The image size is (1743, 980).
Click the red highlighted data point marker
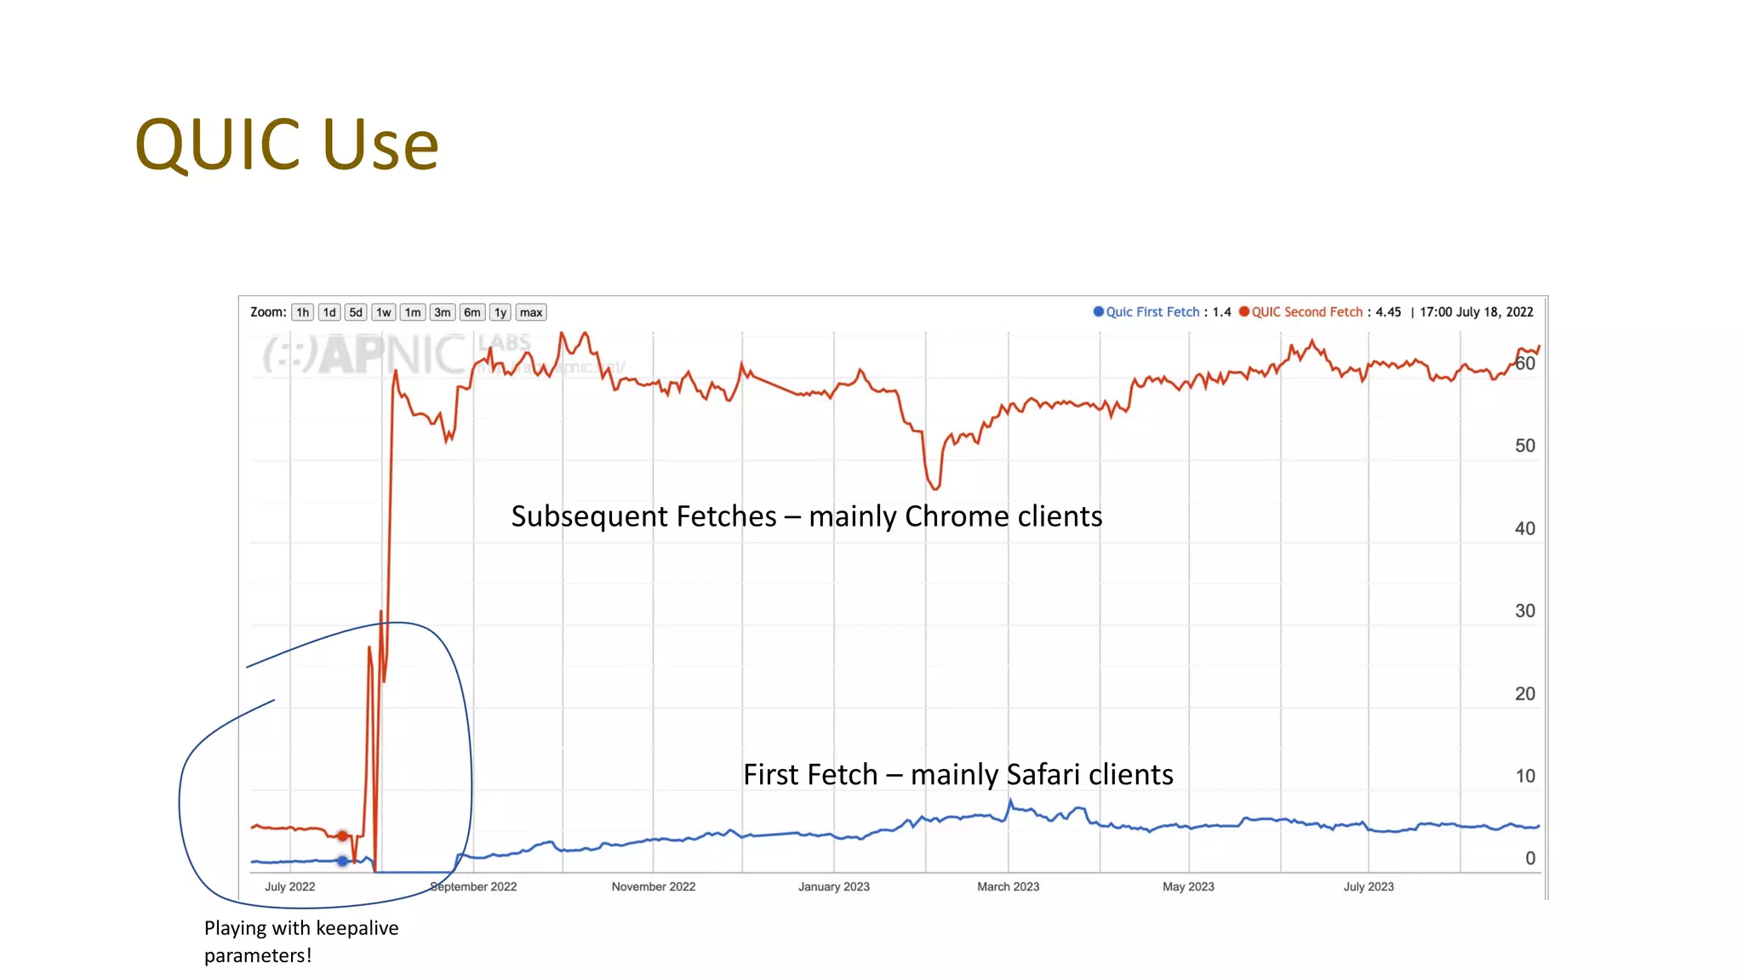pos(343,836)
